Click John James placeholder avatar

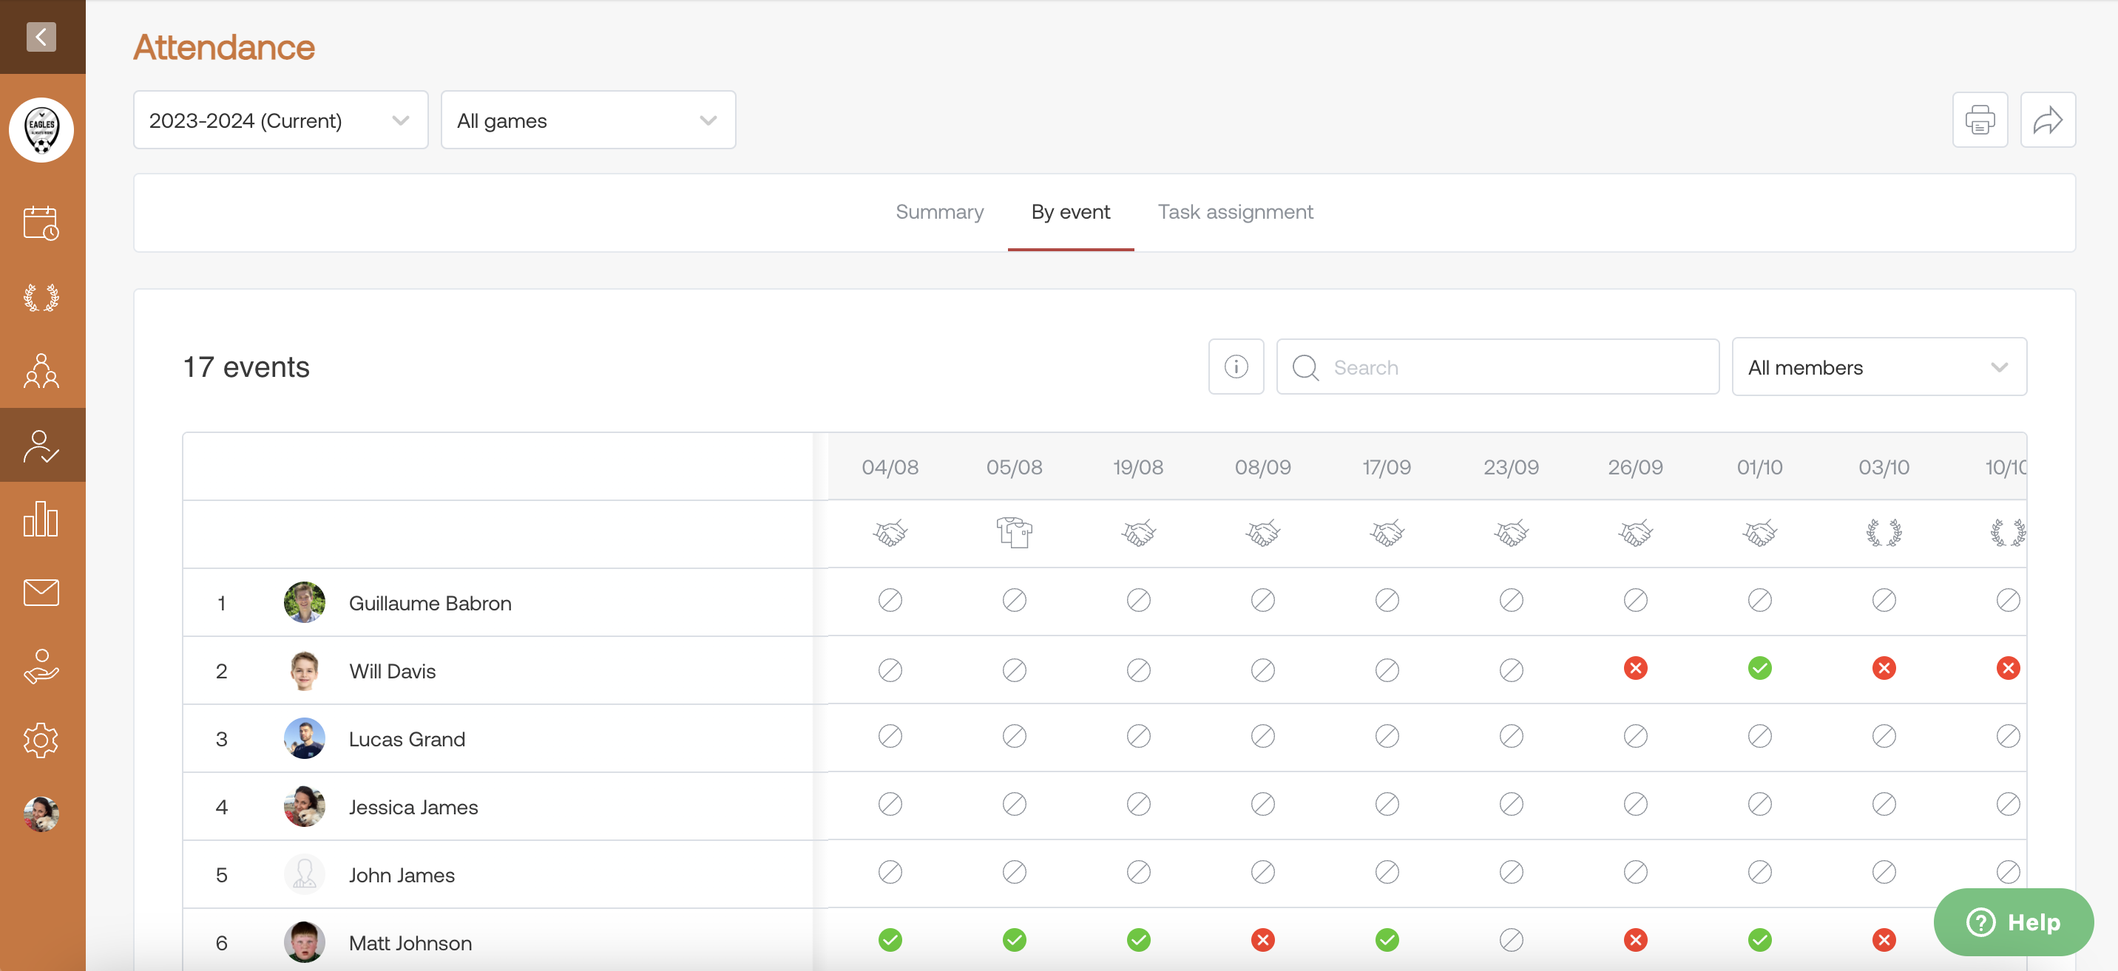[304, 875]
